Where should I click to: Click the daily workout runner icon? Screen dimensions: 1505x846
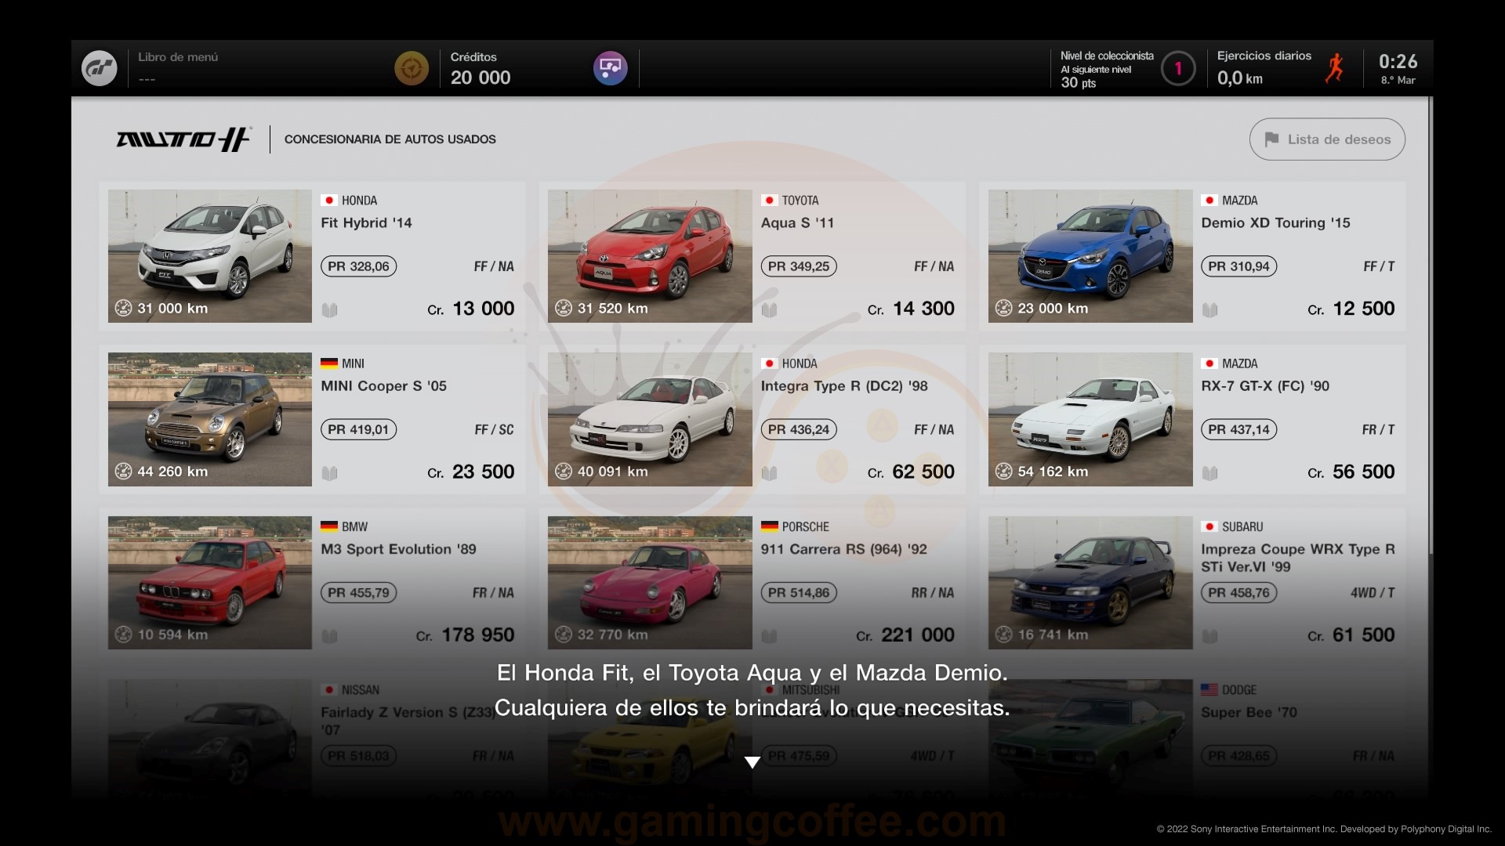click(x=1334, y=68)
